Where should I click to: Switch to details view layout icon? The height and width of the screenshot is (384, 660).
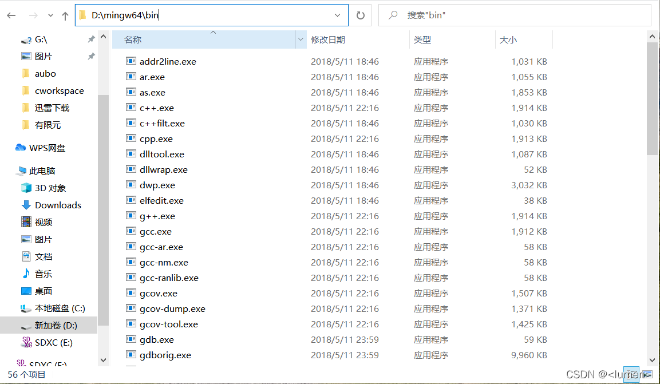point(631,374)
